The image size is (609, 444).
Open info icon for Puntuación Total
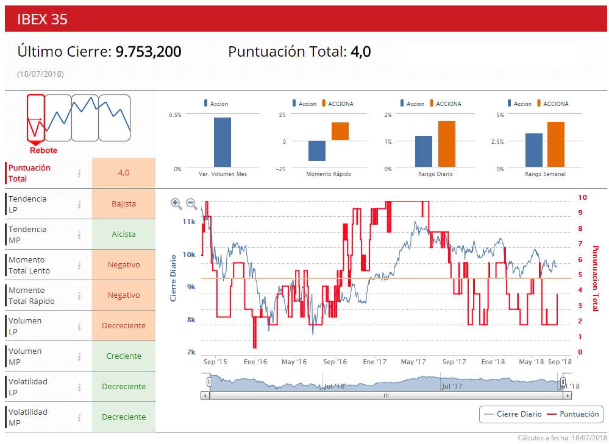79,174
